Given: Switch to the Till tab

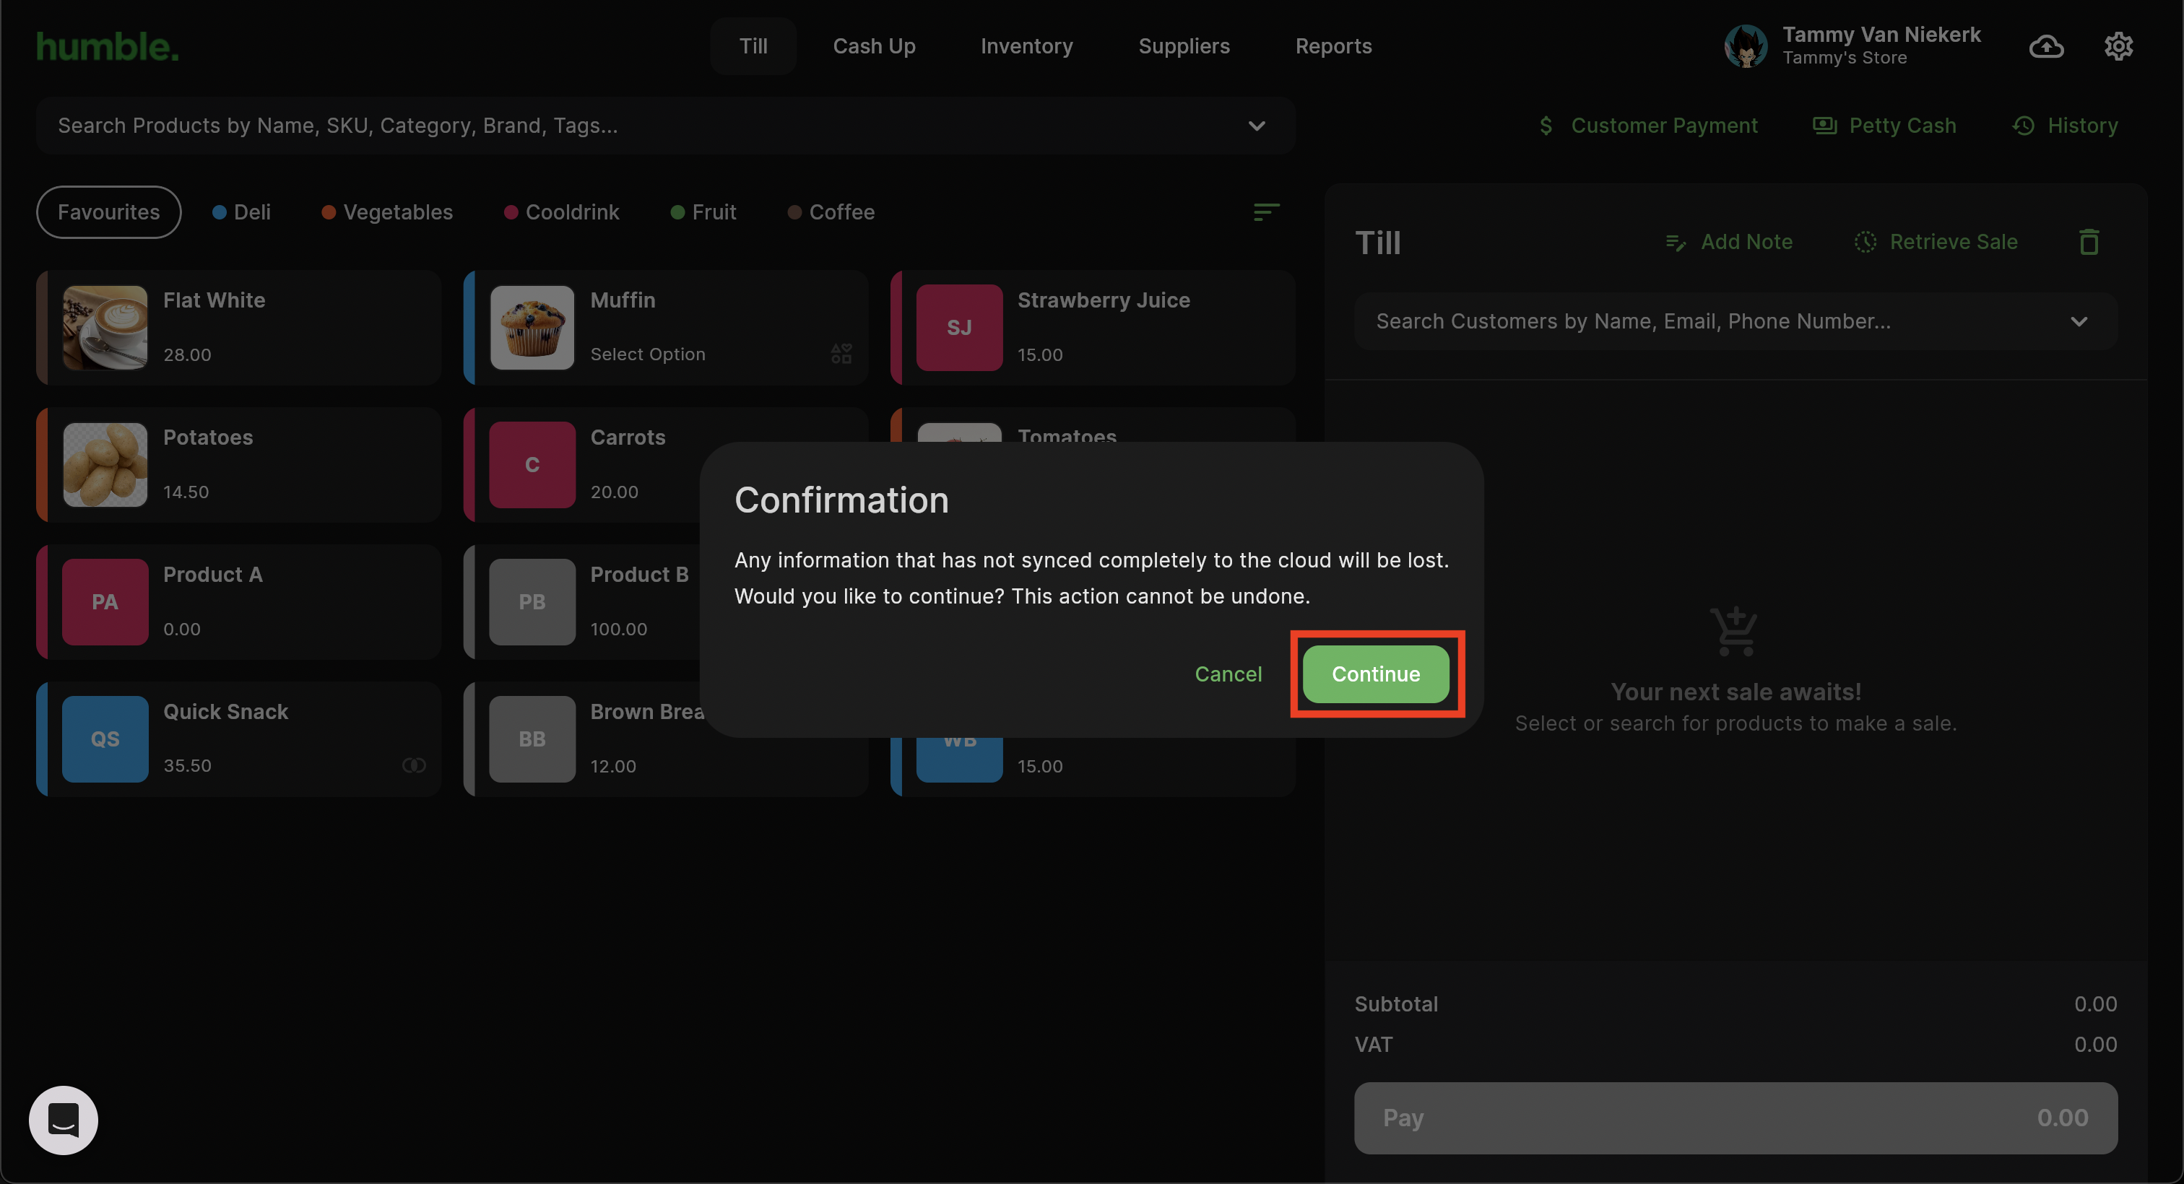Looking at the screenshot, I should pos(753,45).
